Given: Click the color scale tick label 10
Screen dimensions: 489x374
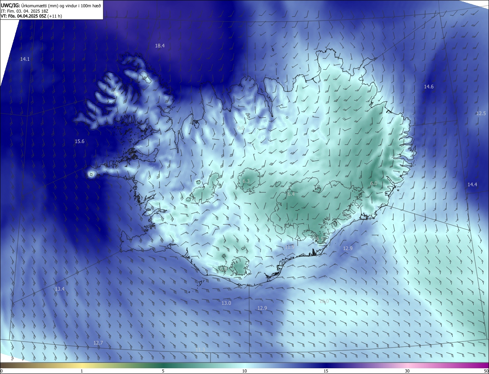Looking at the screenshot, I should (x=244, y=371).
